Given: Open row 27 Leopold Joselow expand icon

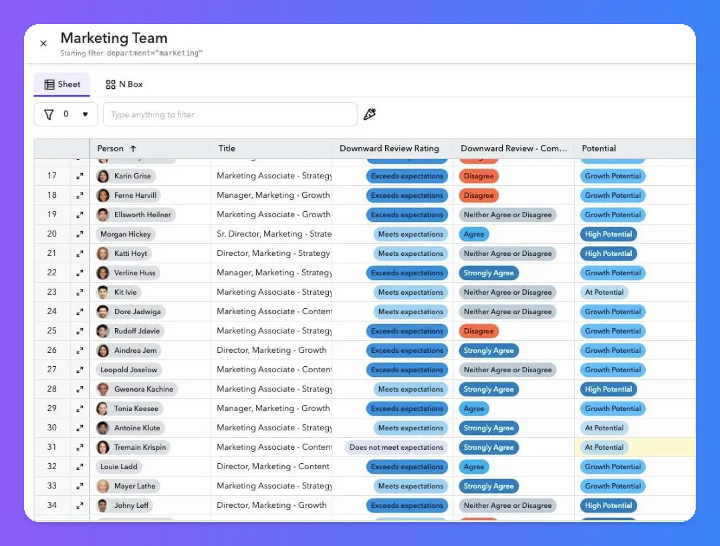Looking at the screenshot, I should 80,370.
